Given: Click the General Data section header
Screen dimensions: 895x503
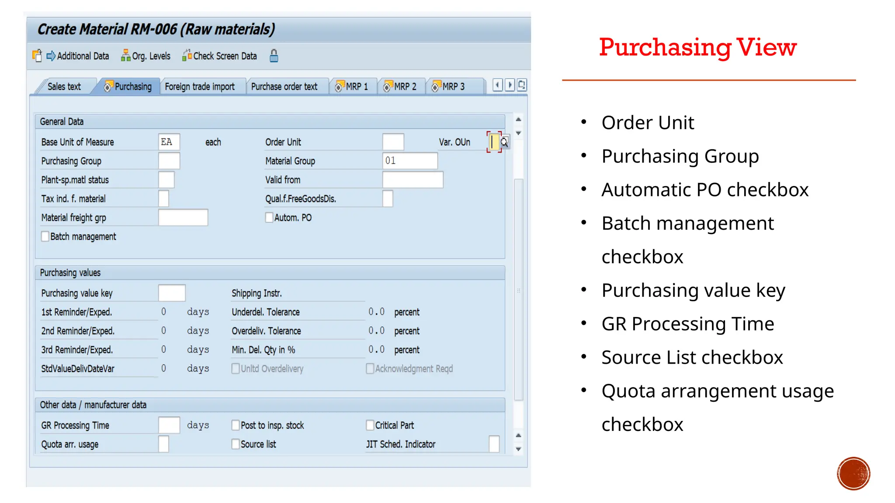Looking at the screenshot, I should click(x=270, y=121).
